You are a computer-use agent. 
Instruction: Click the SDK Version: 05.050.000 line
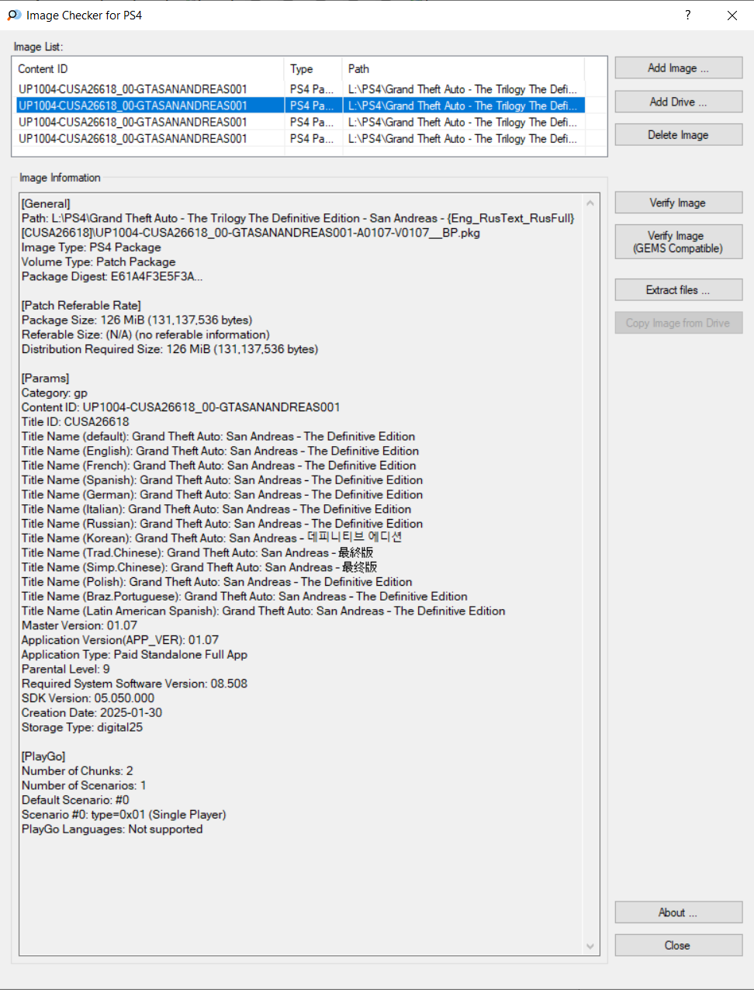click(88, 698)
